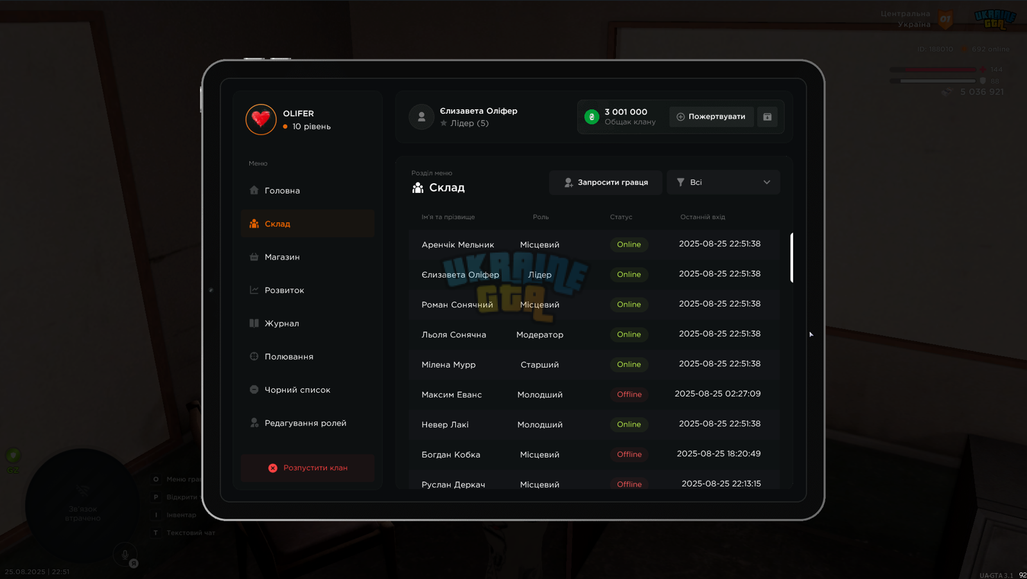The width and height of the screenshot is (1027, 579).
Task: Click the member list vertical scrollbar
Action: pos(792,258)
